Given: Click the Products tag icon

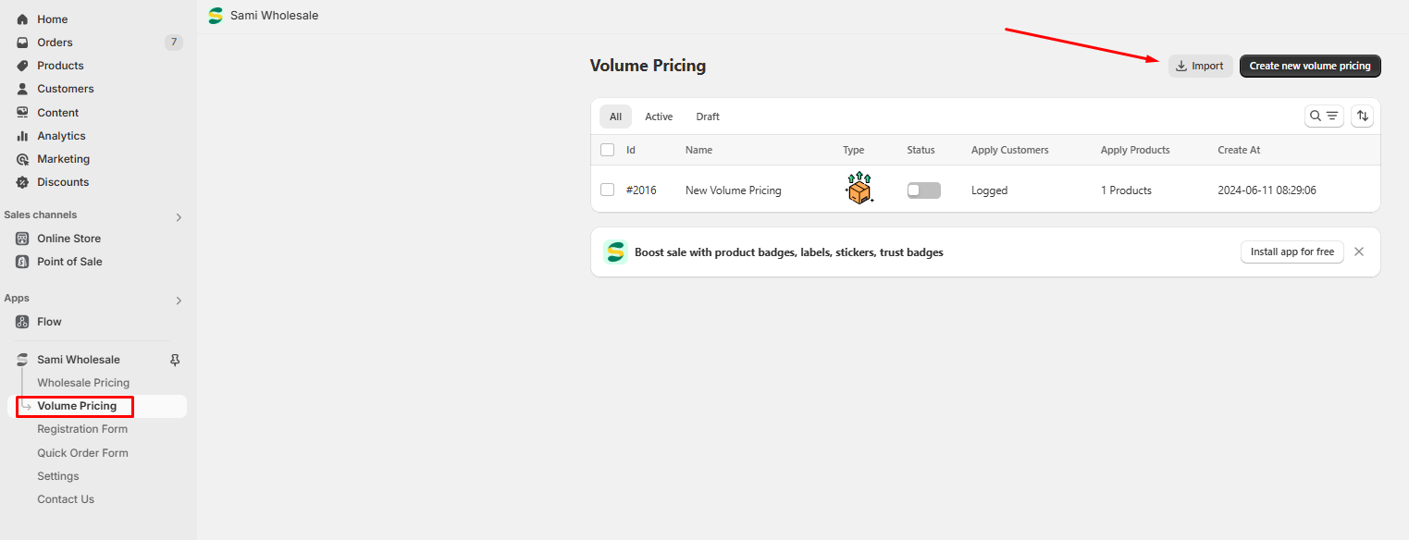Looking at the screenshot, I should point(22,66).
